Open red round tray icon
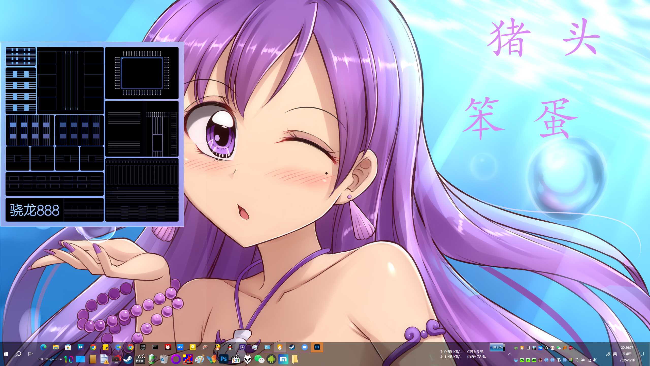Viewport: 650px width, 366px height. click(x=571, y=348)
